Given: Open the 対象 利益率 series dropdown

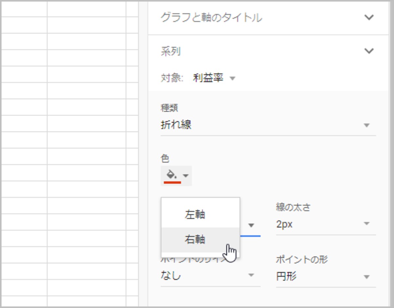Looking at the screenshot, I should click(x=214, y=78).
